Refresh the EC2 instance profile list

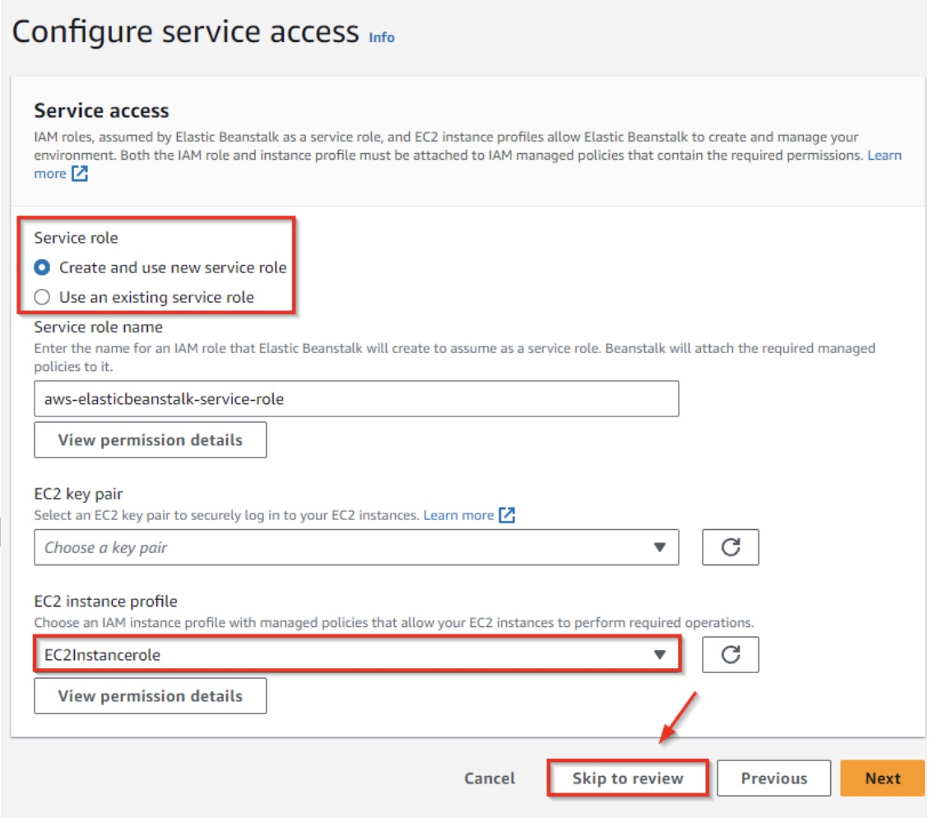pyautogui.click(x=730, y=655)
